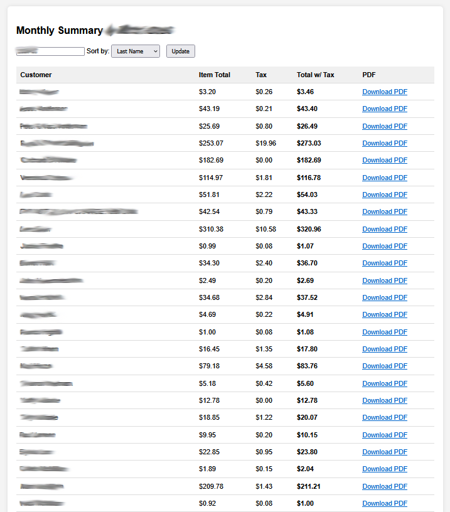Download PDF for the $182.69 total row
The height and width of the screenshot is (512, 450).
coord(385,160)
